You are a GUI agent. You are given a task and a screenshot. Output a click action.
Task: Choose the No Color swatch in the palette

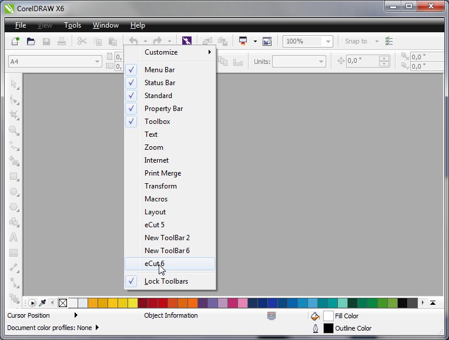point(63,303)
